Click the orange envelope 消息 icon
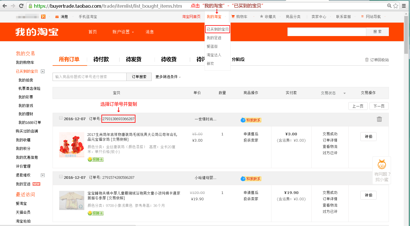 (x=57, y=17)
